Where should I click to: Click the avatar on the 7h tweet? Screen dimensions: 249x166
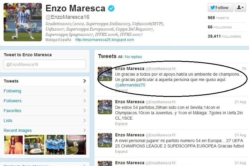coord(105,74)
